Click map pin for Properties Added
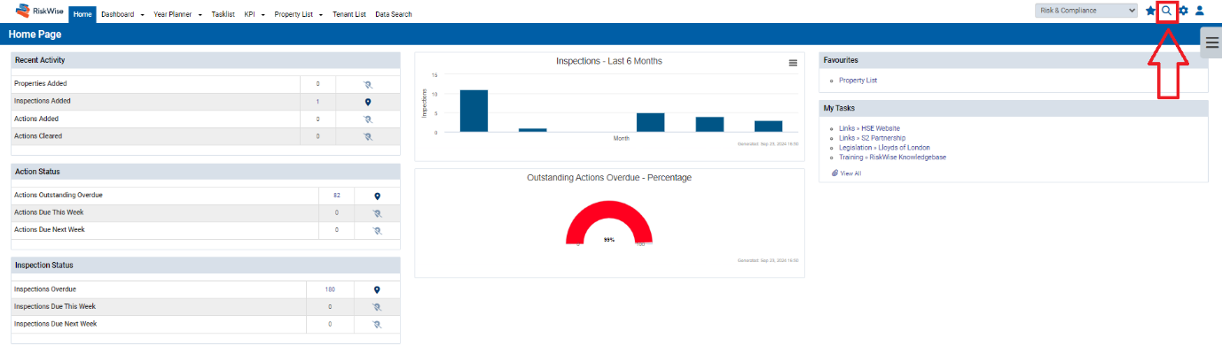Viewport: 1222px width, 346px height. click(368, 84)
